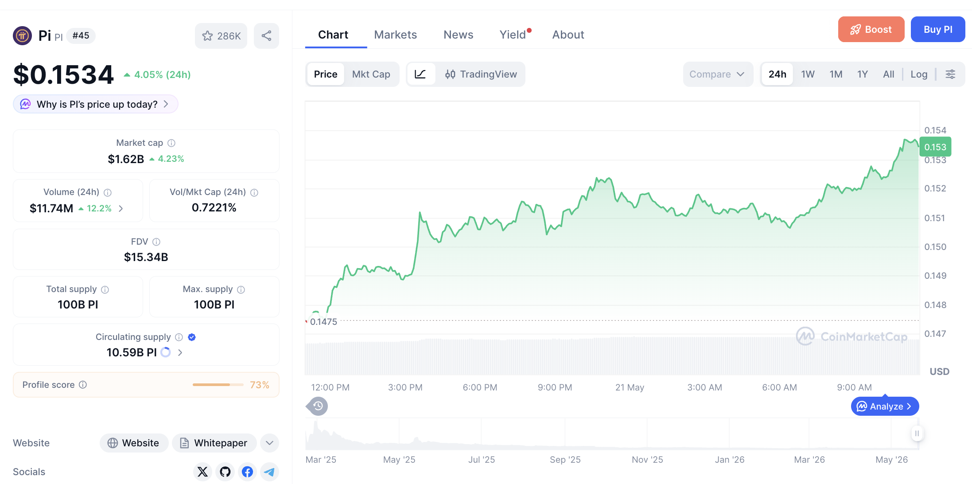Click the Max. supply info icon

[x=241, y=289]
